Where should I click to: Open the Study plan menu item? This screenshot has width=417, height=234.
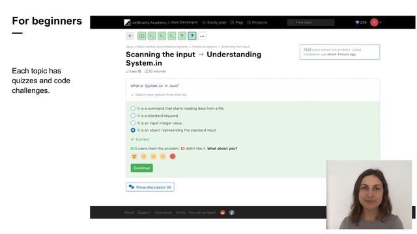click(214, 23)
